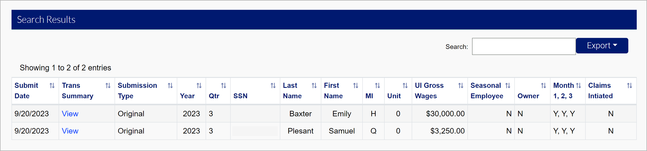Viewport: 647px width, 151px height.
Task: Open the Export dropdown menu
Action: 602,46
